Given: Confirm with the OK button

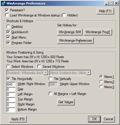Looking at the screenshot, I should pyautogui.click(x=94, y=119).
